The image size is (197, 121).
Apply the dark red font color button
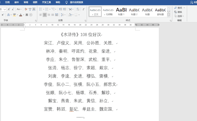pyautogui.click(x=21, y=15)
